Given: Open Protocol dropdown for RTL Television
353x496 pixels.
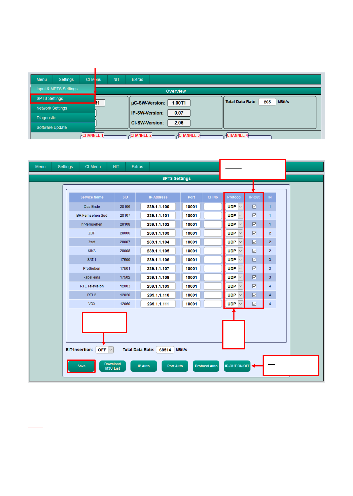Looking at the screenshot, I should coord(234,286).
